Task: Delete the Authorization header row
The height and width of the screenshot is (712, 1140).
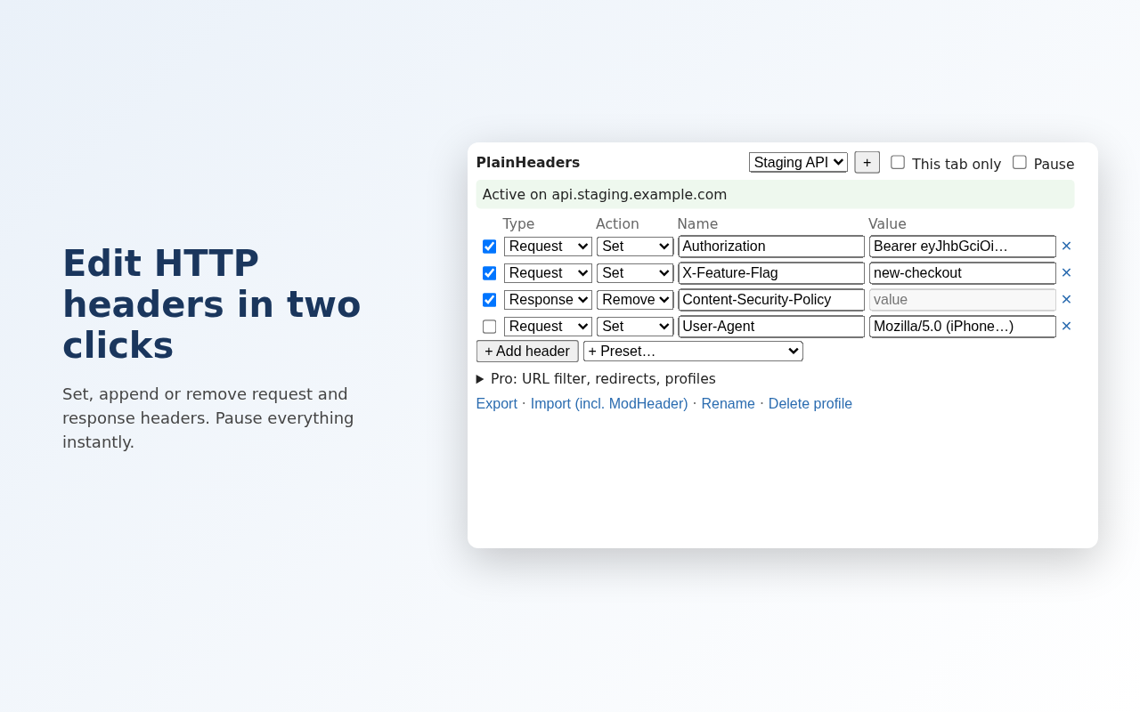Action: (x=1066, y=247)
